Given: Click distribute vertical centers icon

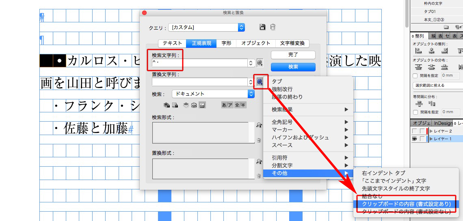Looking at the screenshot, I should tap(432, 67).
